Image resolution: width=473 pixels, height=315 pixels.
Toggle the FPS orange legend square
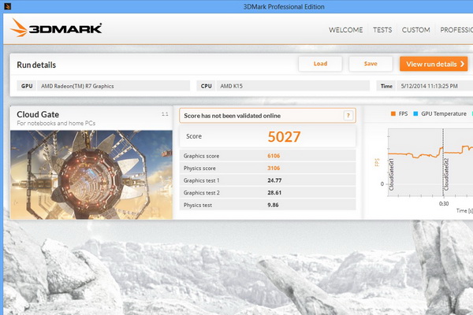coord(393,113)
